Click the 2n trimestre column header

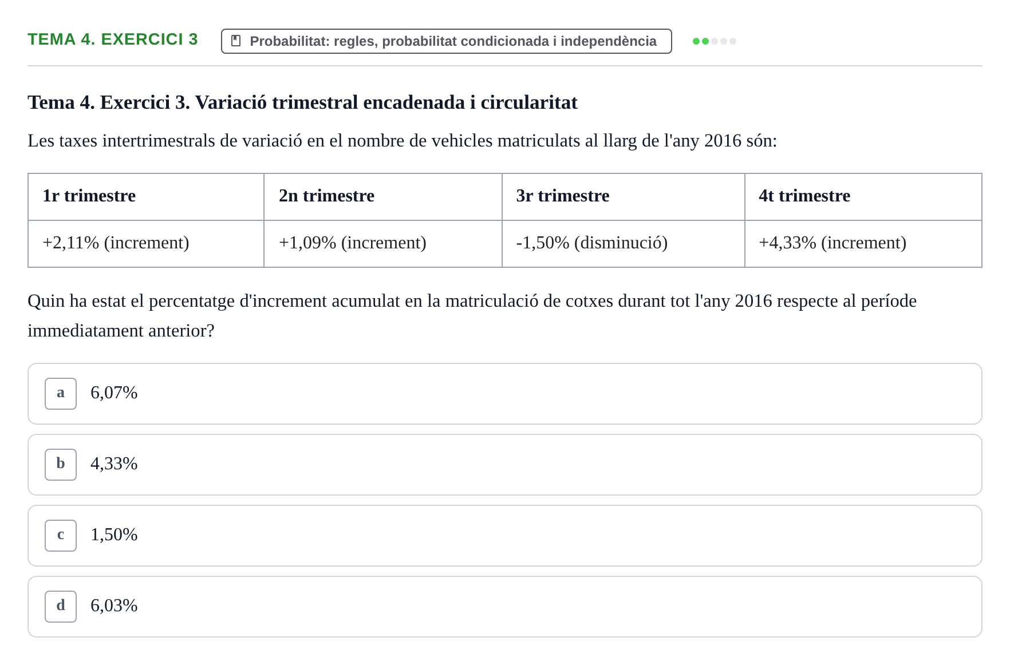coord(383,197)
